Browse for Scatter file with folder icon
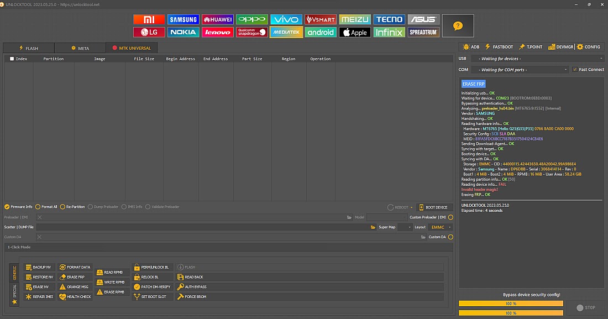 coord(373,227)
